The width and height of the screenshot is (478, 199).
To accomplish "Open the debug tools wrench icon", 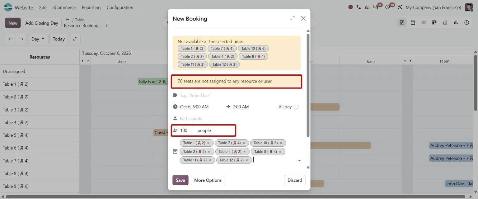I will [400, 7].
